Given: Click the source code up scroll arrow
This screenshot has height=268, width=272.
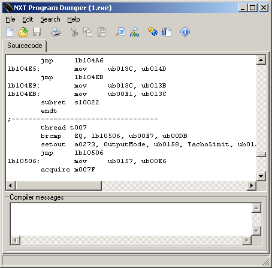Looking at the screenshot, I should pos(261,60).
